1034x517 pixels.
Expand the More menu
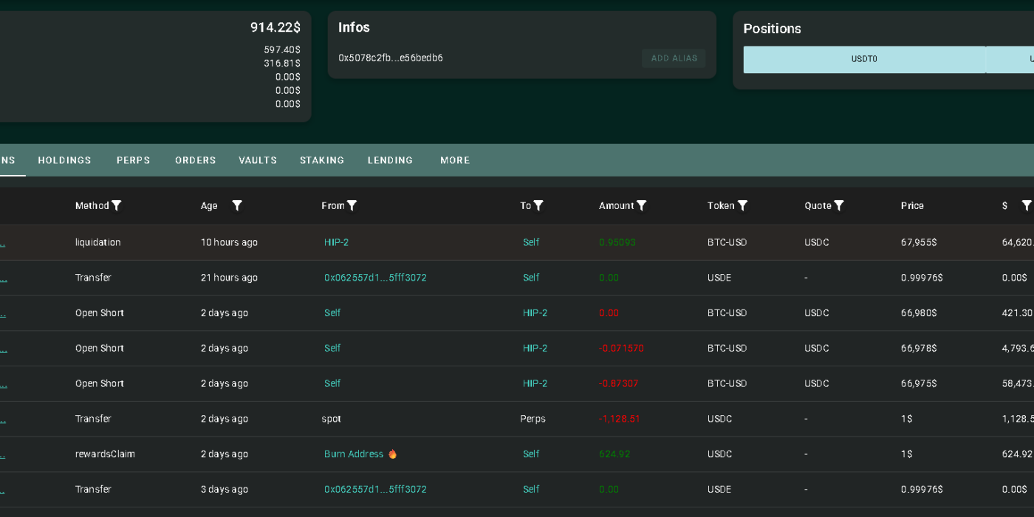tap(455, 160)
